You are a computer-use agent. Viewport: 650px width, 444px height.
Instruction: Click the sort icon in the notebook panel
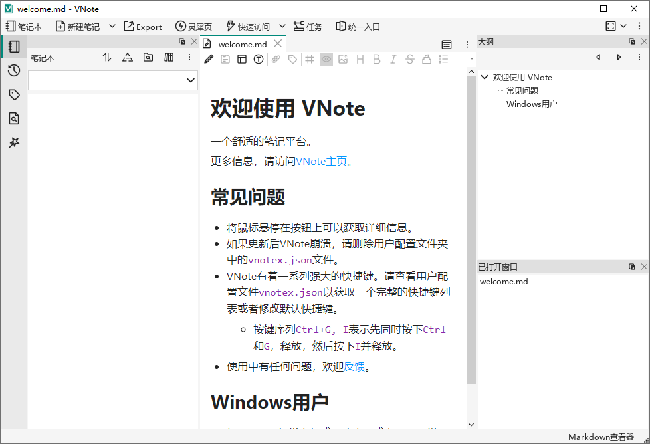pyautogui.click(x=107, y=58)
